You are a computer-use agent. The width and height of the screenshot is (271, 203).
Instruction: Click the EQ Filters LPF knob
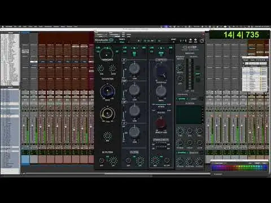(x=140, y=161)
